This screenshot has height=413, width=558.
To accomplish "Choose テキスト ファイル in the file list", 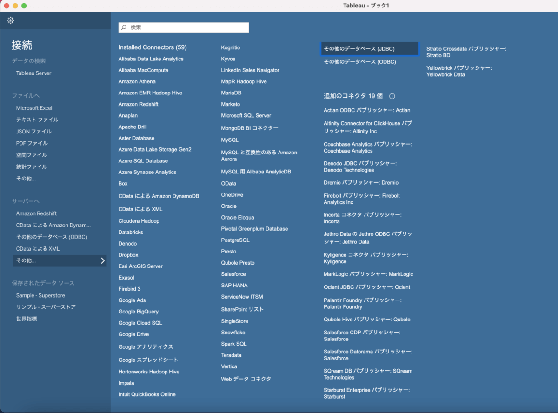I will click(x=37, y=120).
